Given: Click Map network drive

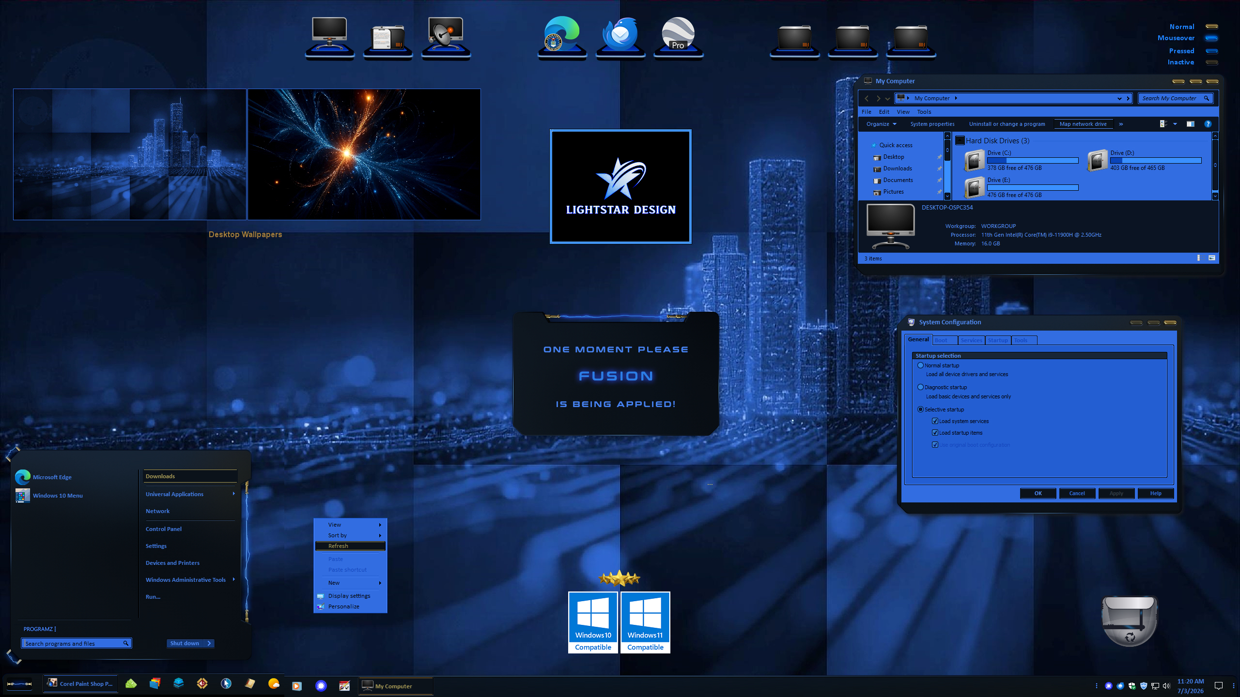Looking at the screenshot, I should (x=1083, y=124).
